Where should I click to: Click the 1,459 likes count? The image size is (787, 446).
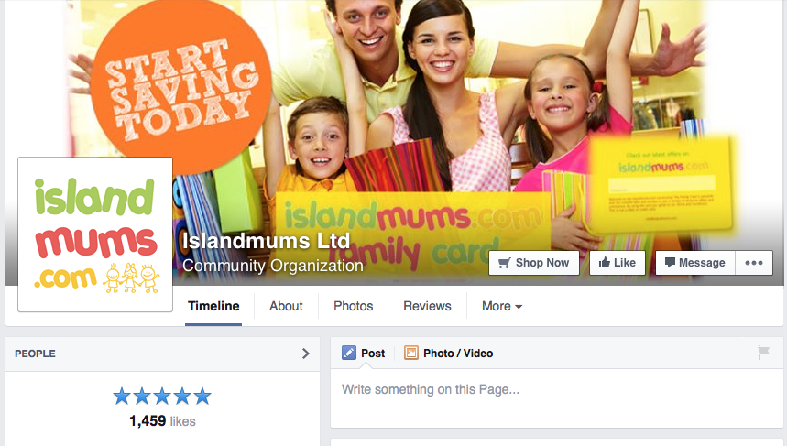162,421
